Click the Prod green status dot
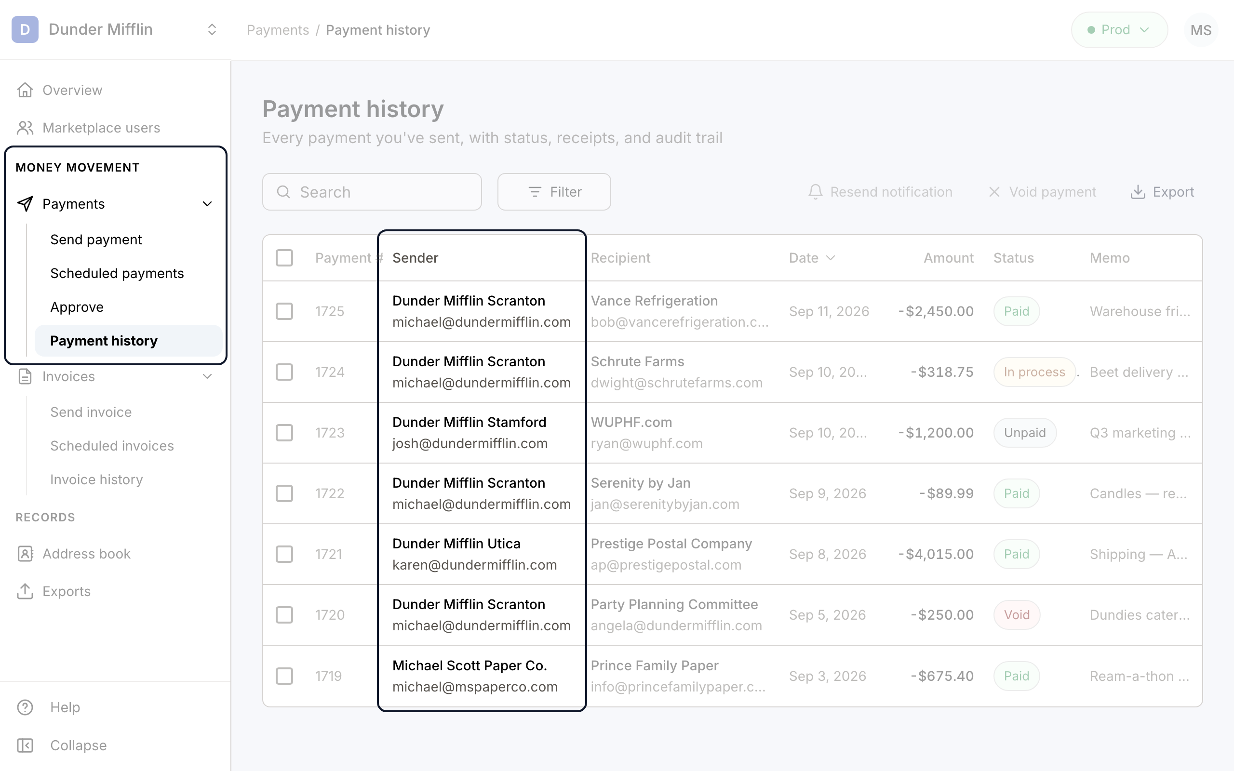Viewport: 1234px width, 771px height. [x=1091, y=30]
